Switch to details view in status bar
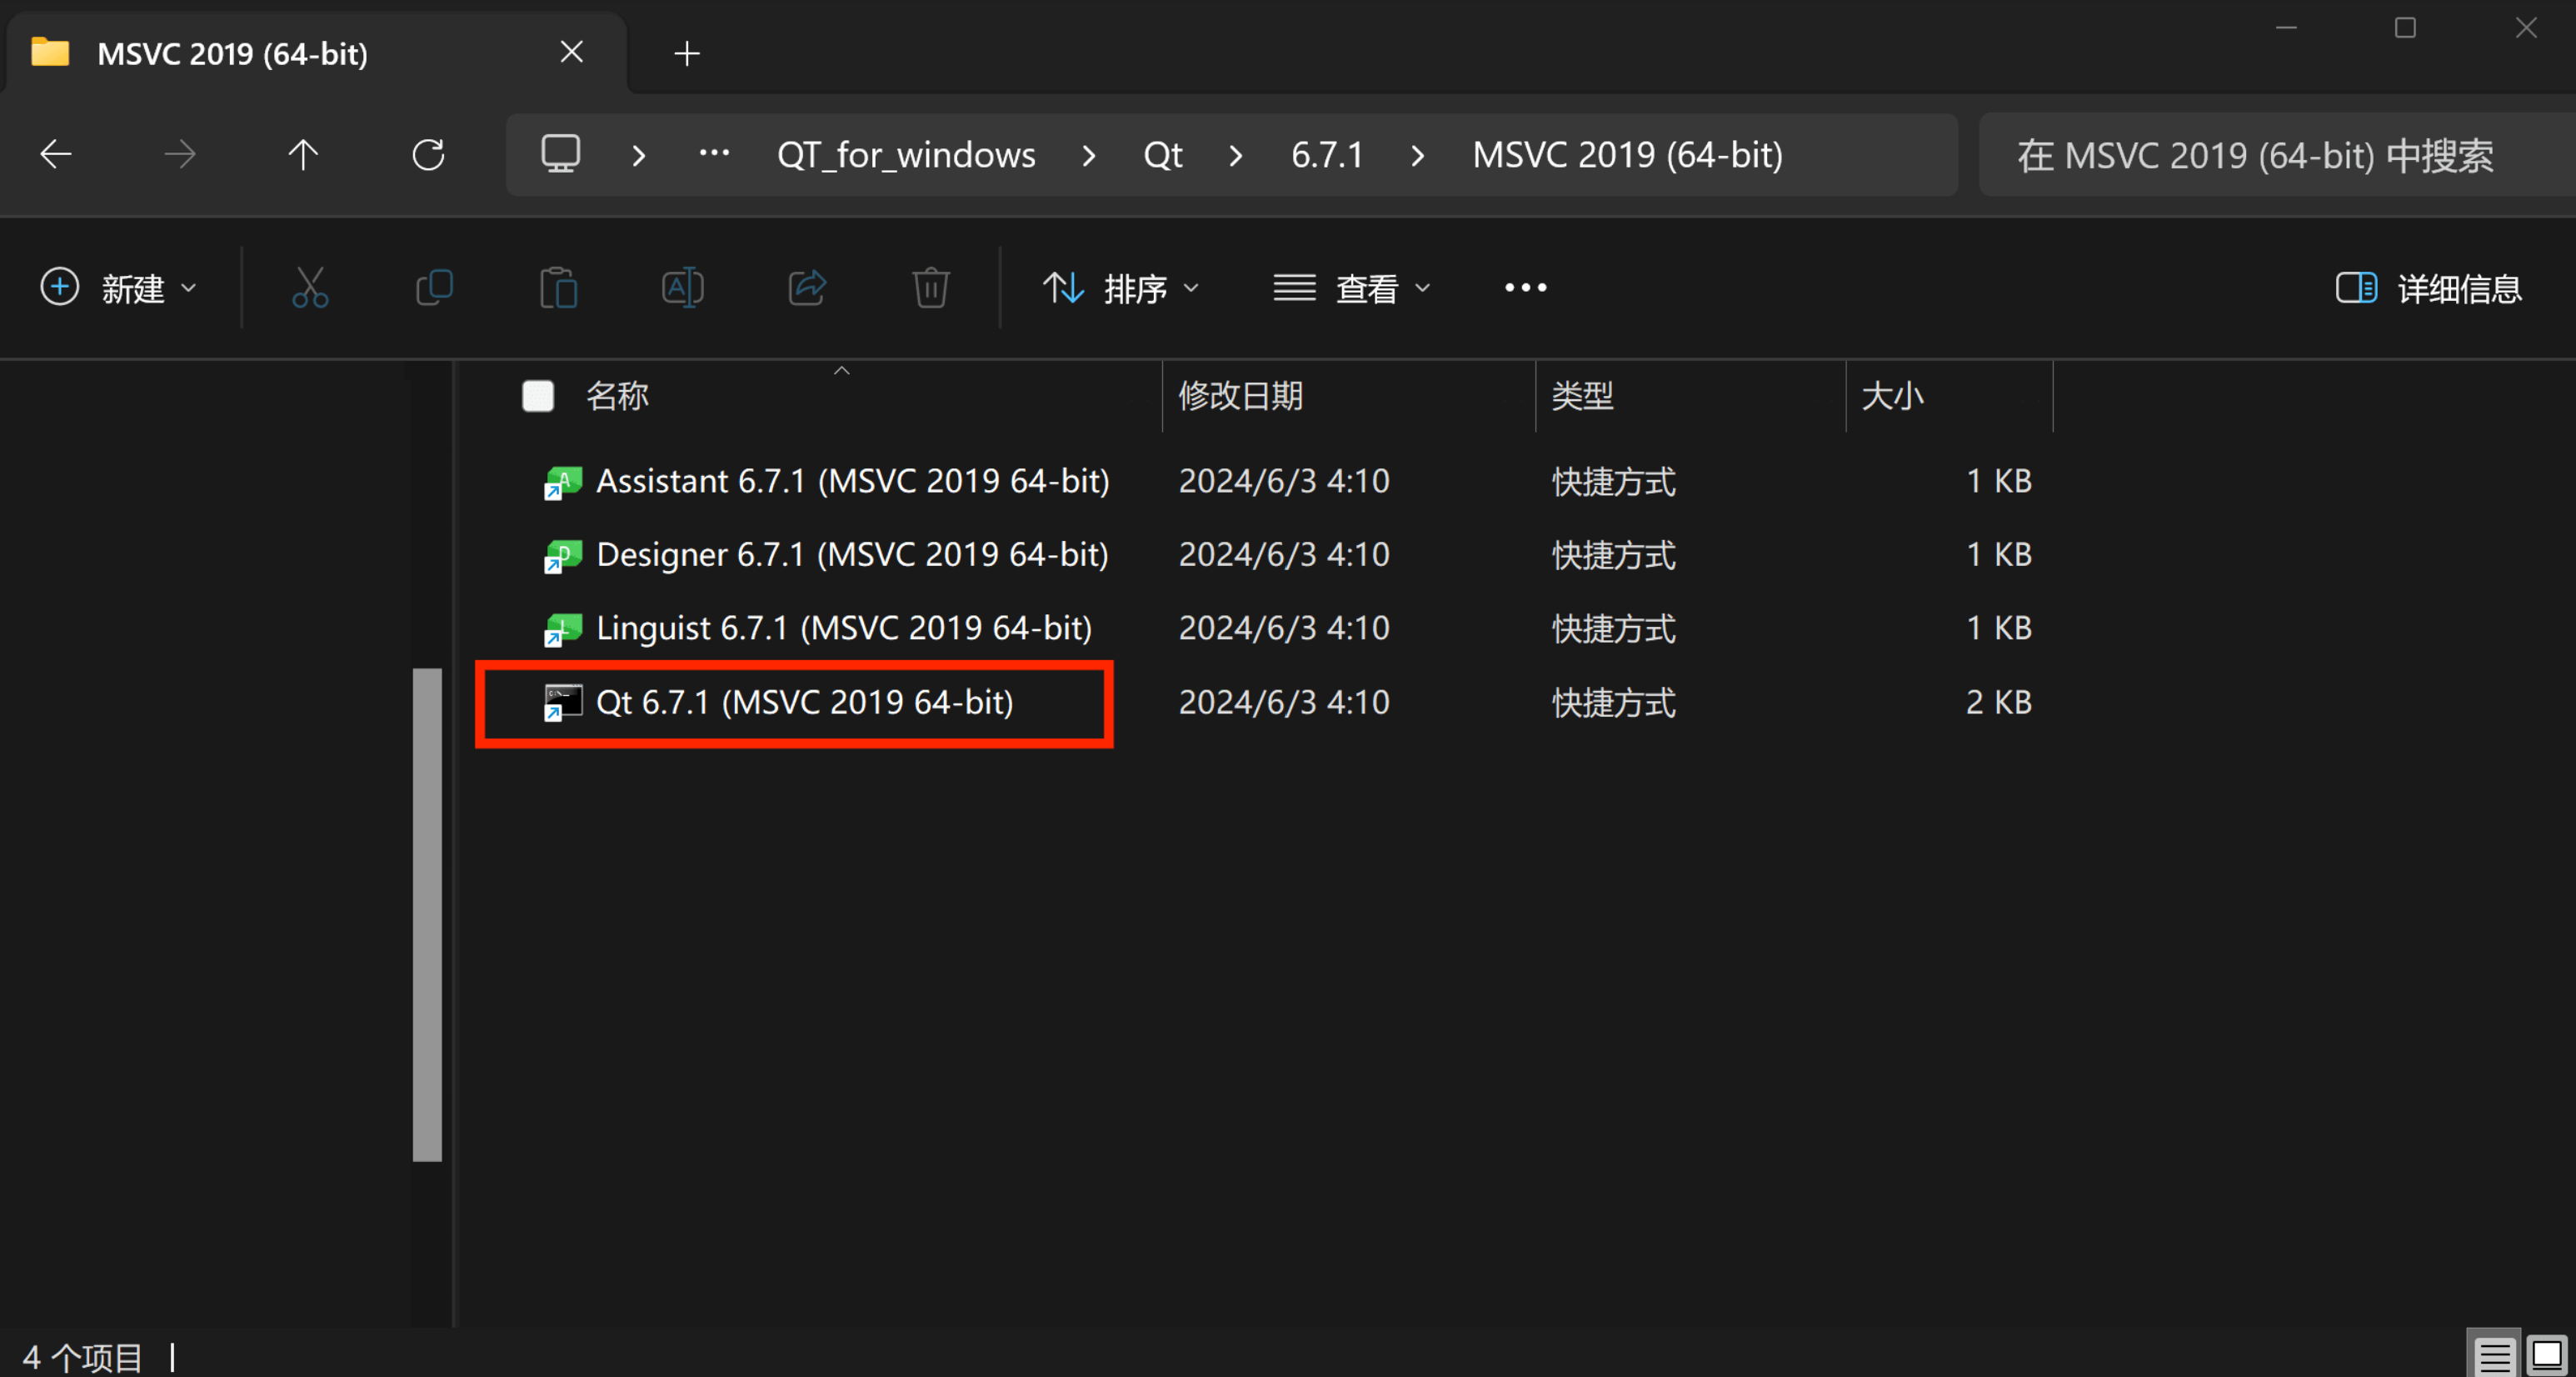This screenshot has width=2576, height=1377. [2494, 1353]
